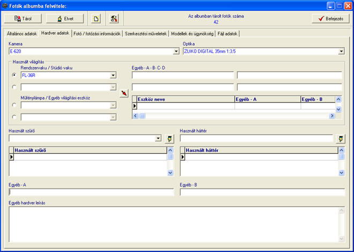Click scroll-down arrow of Használt szűrő grid

point(171,173)
